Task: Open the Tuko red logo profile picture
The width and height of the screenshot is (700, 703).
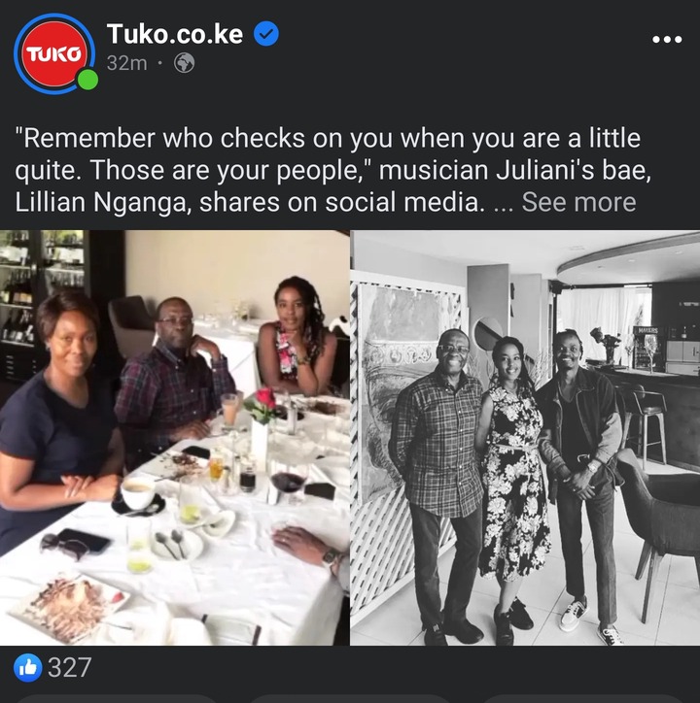Action: (53, 53)
